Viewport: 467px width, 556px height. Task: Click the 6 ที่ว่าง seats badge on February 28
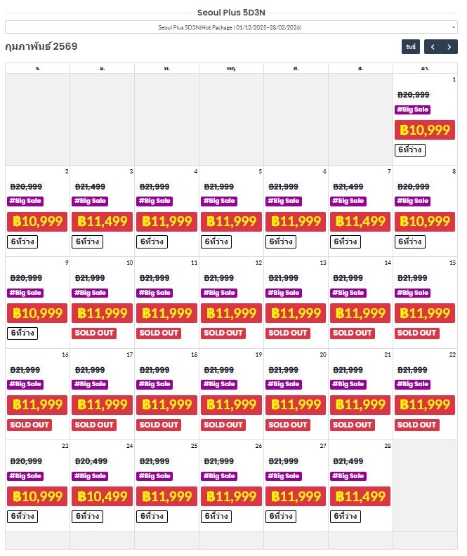(x=346, y=516)
